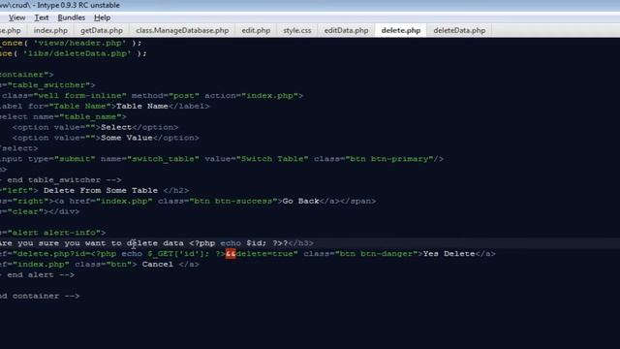Click the end table_switcher comment
620x349 pixels.
click(61, 180)
